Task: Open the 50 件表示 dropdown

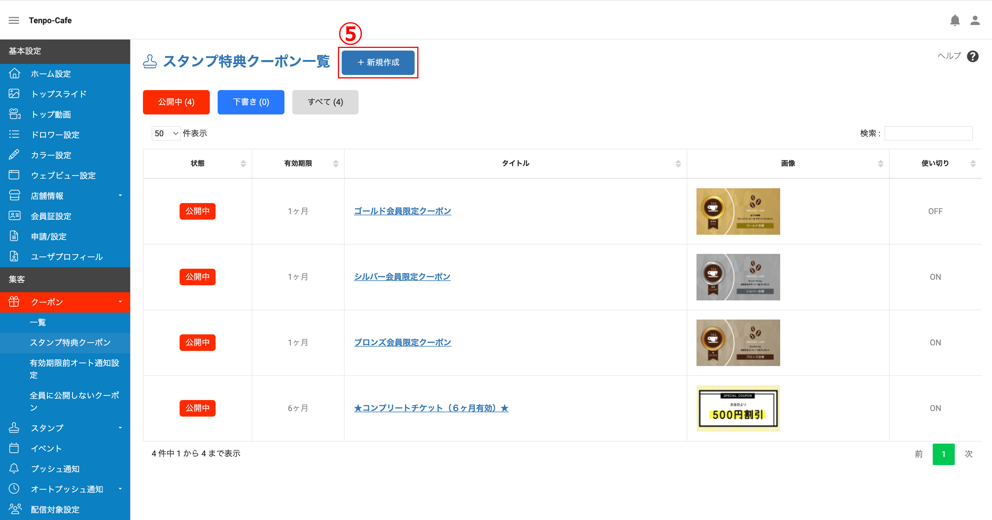Action: [166, 133]
